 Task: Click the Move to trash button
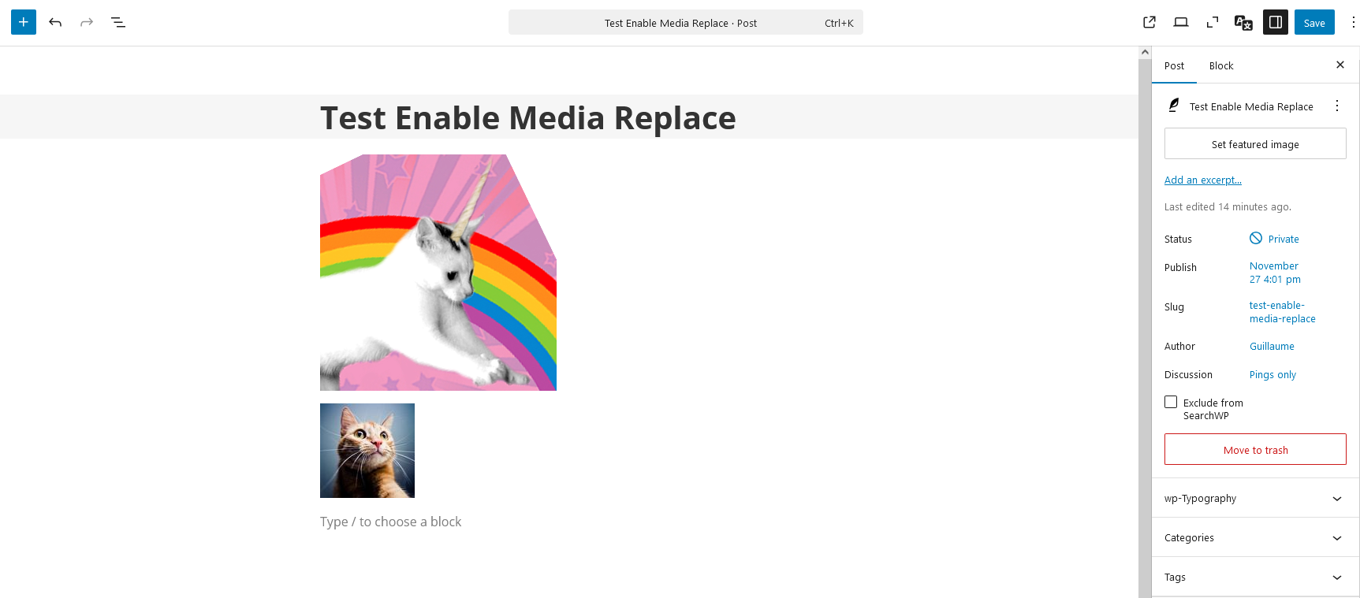(x=1255, y=449)
